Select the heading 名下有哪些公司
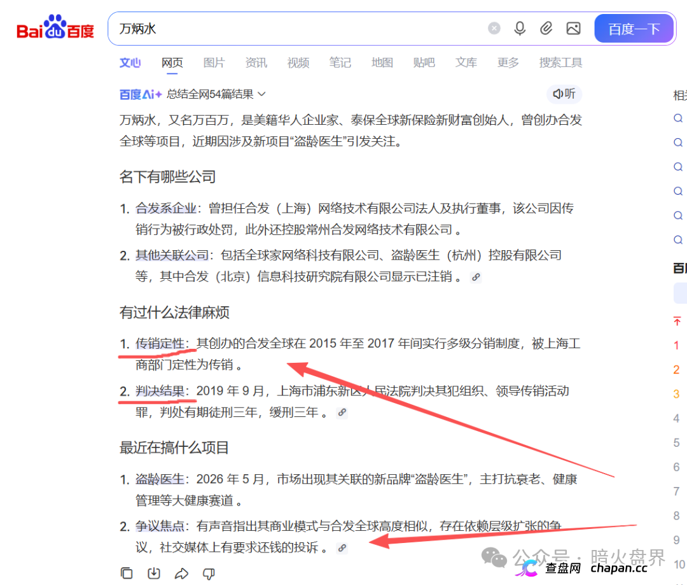 167,177
